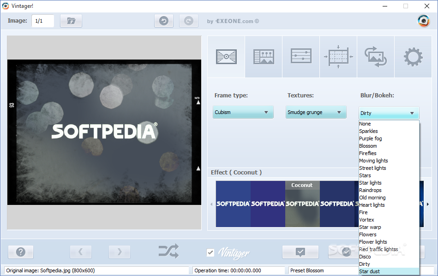Select the first blue effect thumbnail
This screenshot has height=276, width=438.
coord(233,204)
